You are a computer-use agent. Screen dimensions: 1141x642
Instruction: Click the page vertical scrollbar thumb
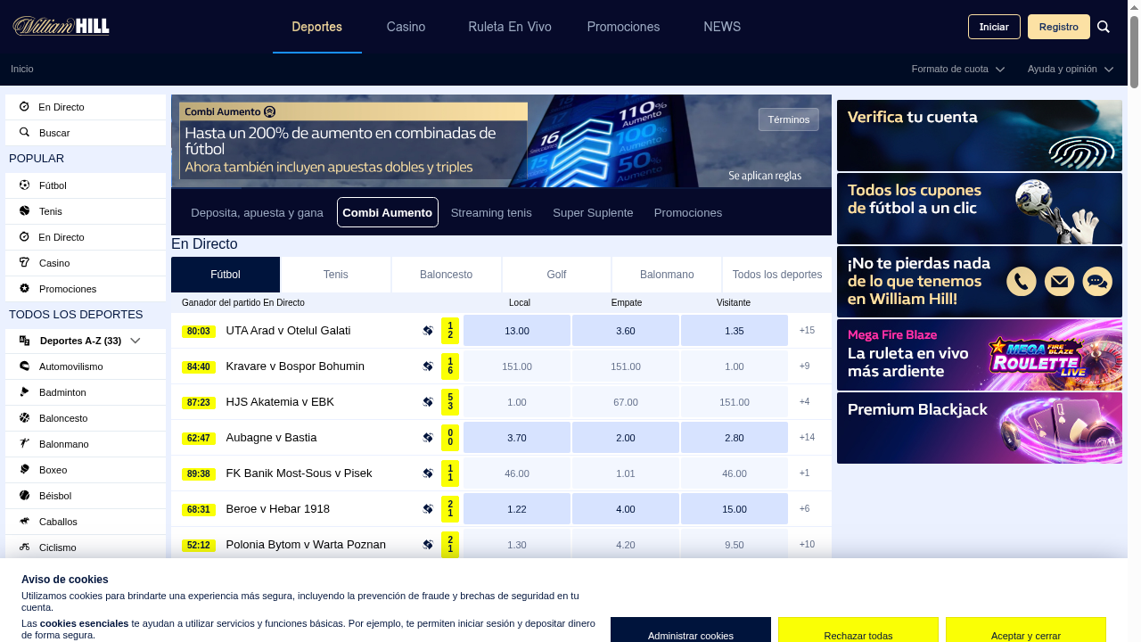(x=1135, y=52)
